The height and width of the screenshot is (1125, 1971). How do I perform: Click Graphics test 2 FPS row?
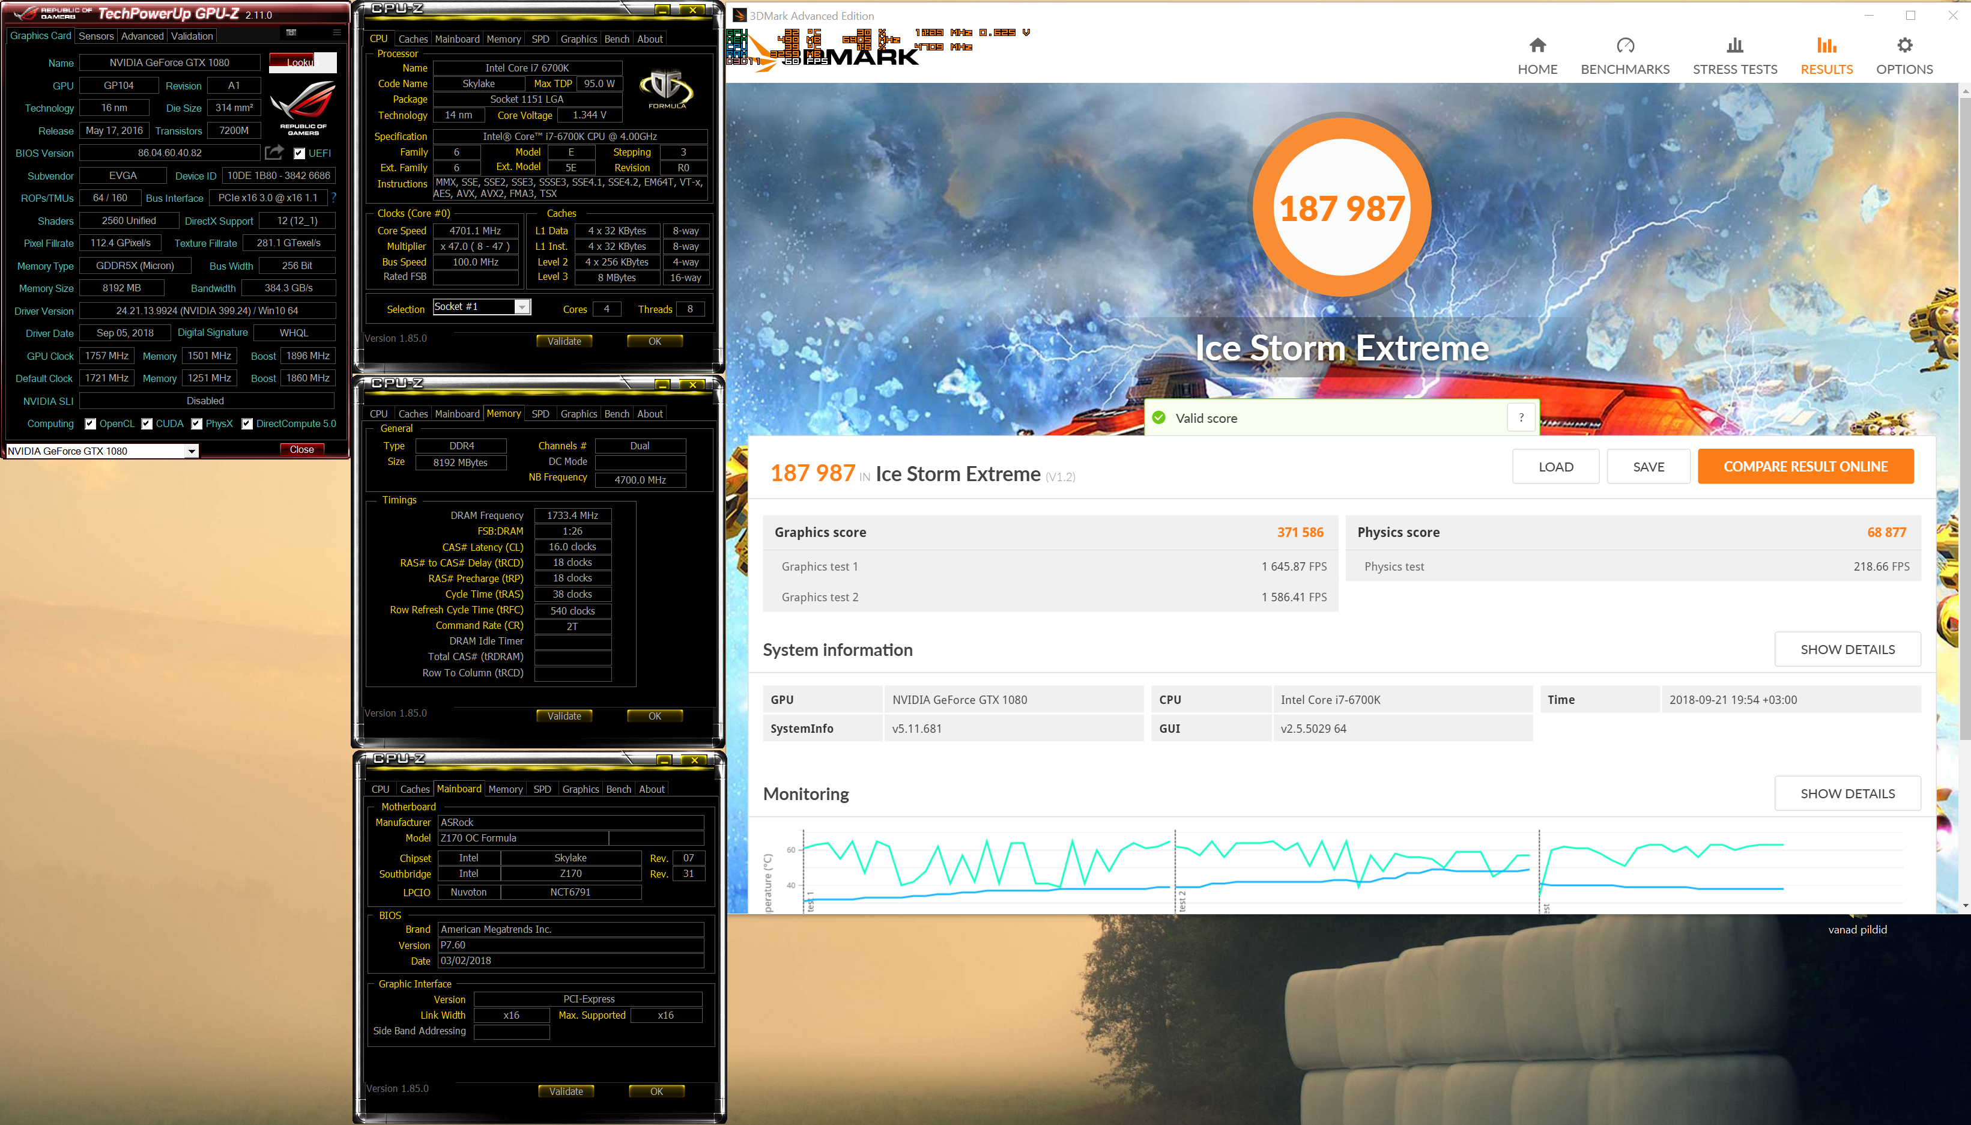[1050, 596]
